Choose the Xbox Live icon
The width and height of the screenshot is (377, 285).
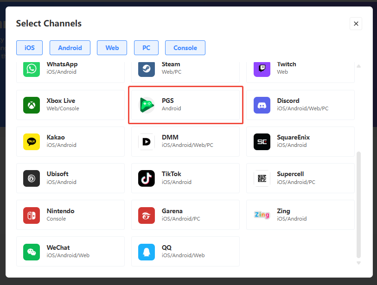coord(32,105)
